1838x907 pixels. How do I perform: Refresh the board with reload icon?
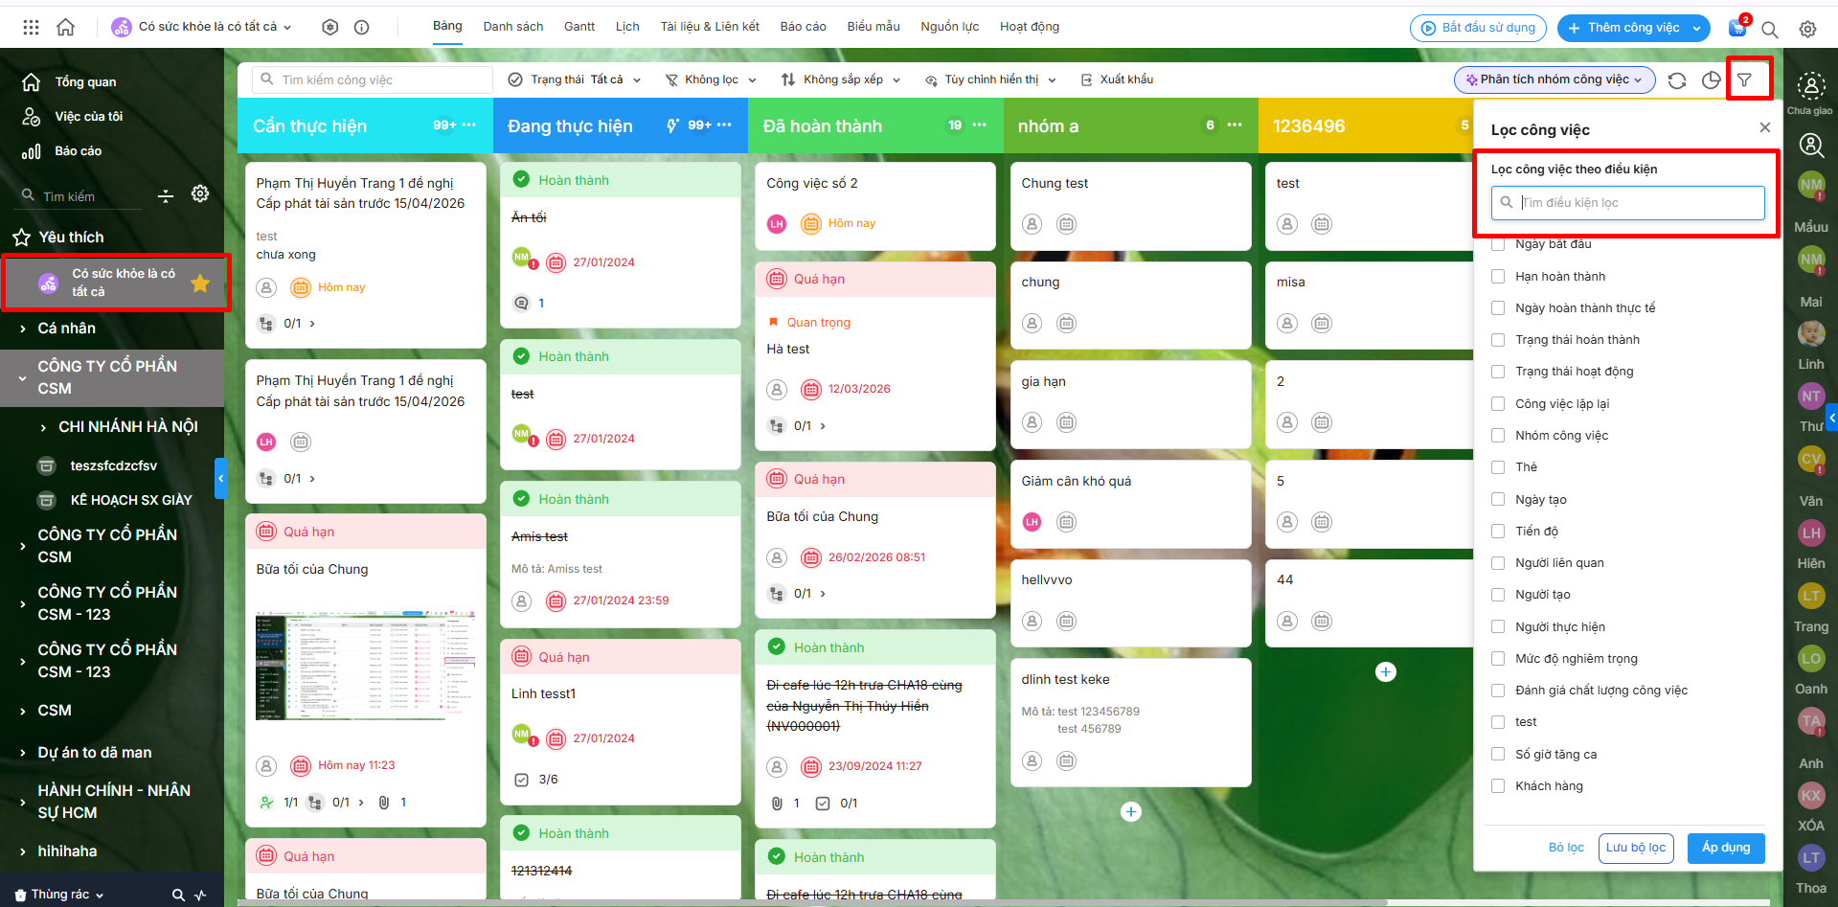tap(1677, 80)
